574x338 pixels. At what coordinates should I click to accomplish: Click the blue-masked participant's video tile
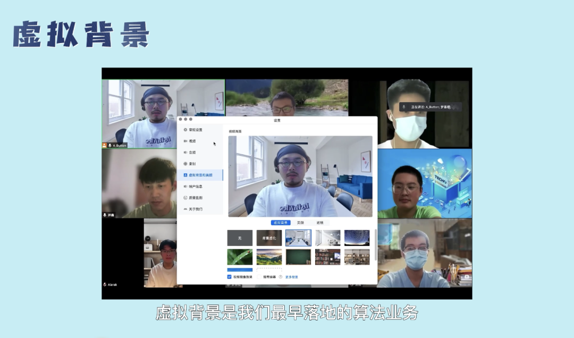point(425,253)
